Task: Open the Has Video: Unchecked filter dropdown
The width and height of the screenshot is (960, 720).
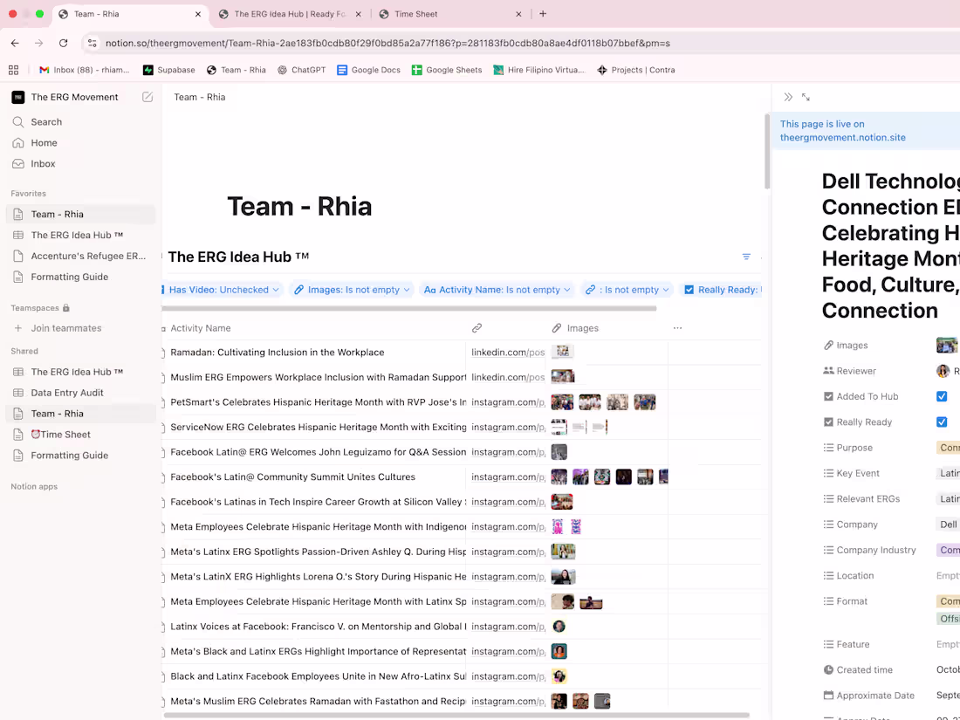Action: [x=223, y=290]
